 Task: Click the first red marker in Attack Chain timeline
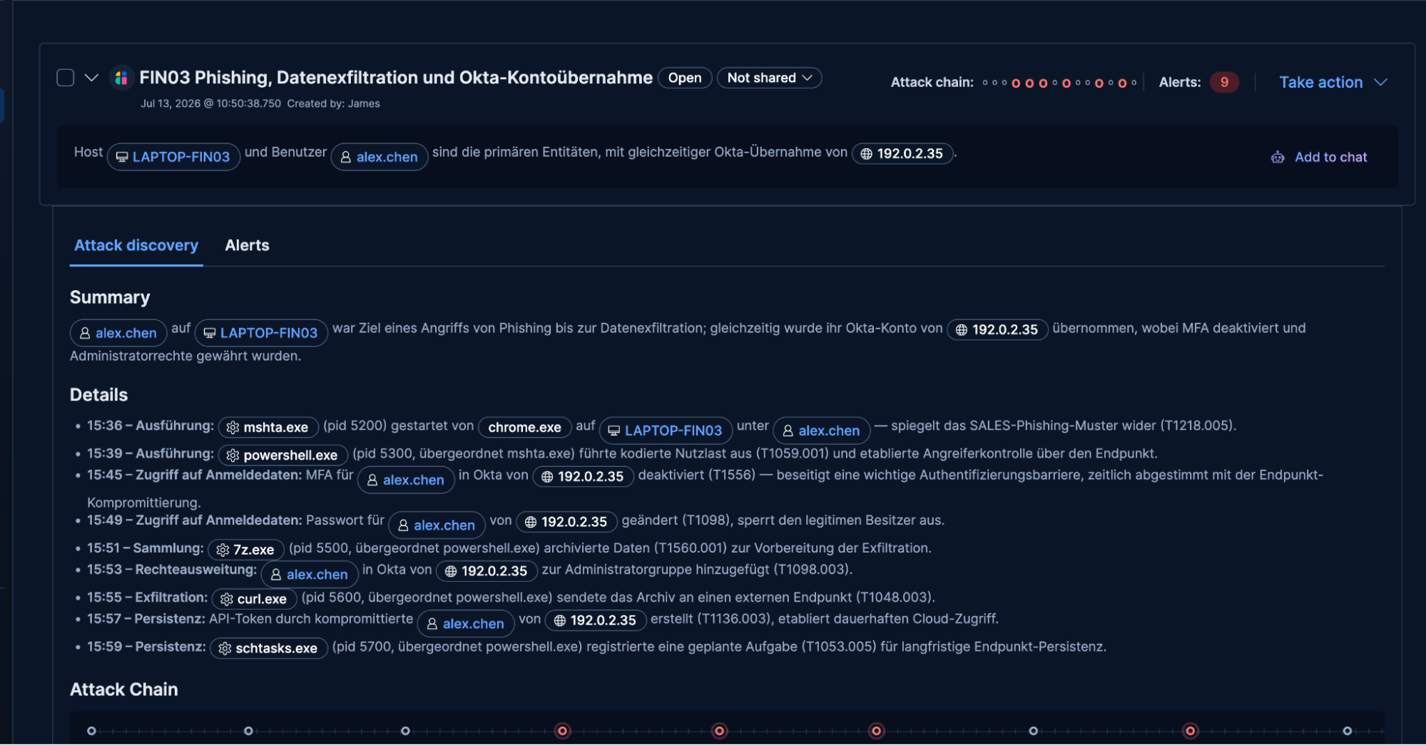563,731
